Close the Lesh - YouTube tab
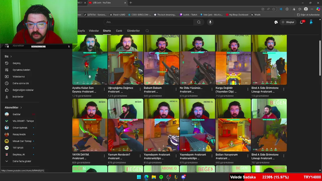The height and width of the screenshot is (181, 322). (125, 3)
